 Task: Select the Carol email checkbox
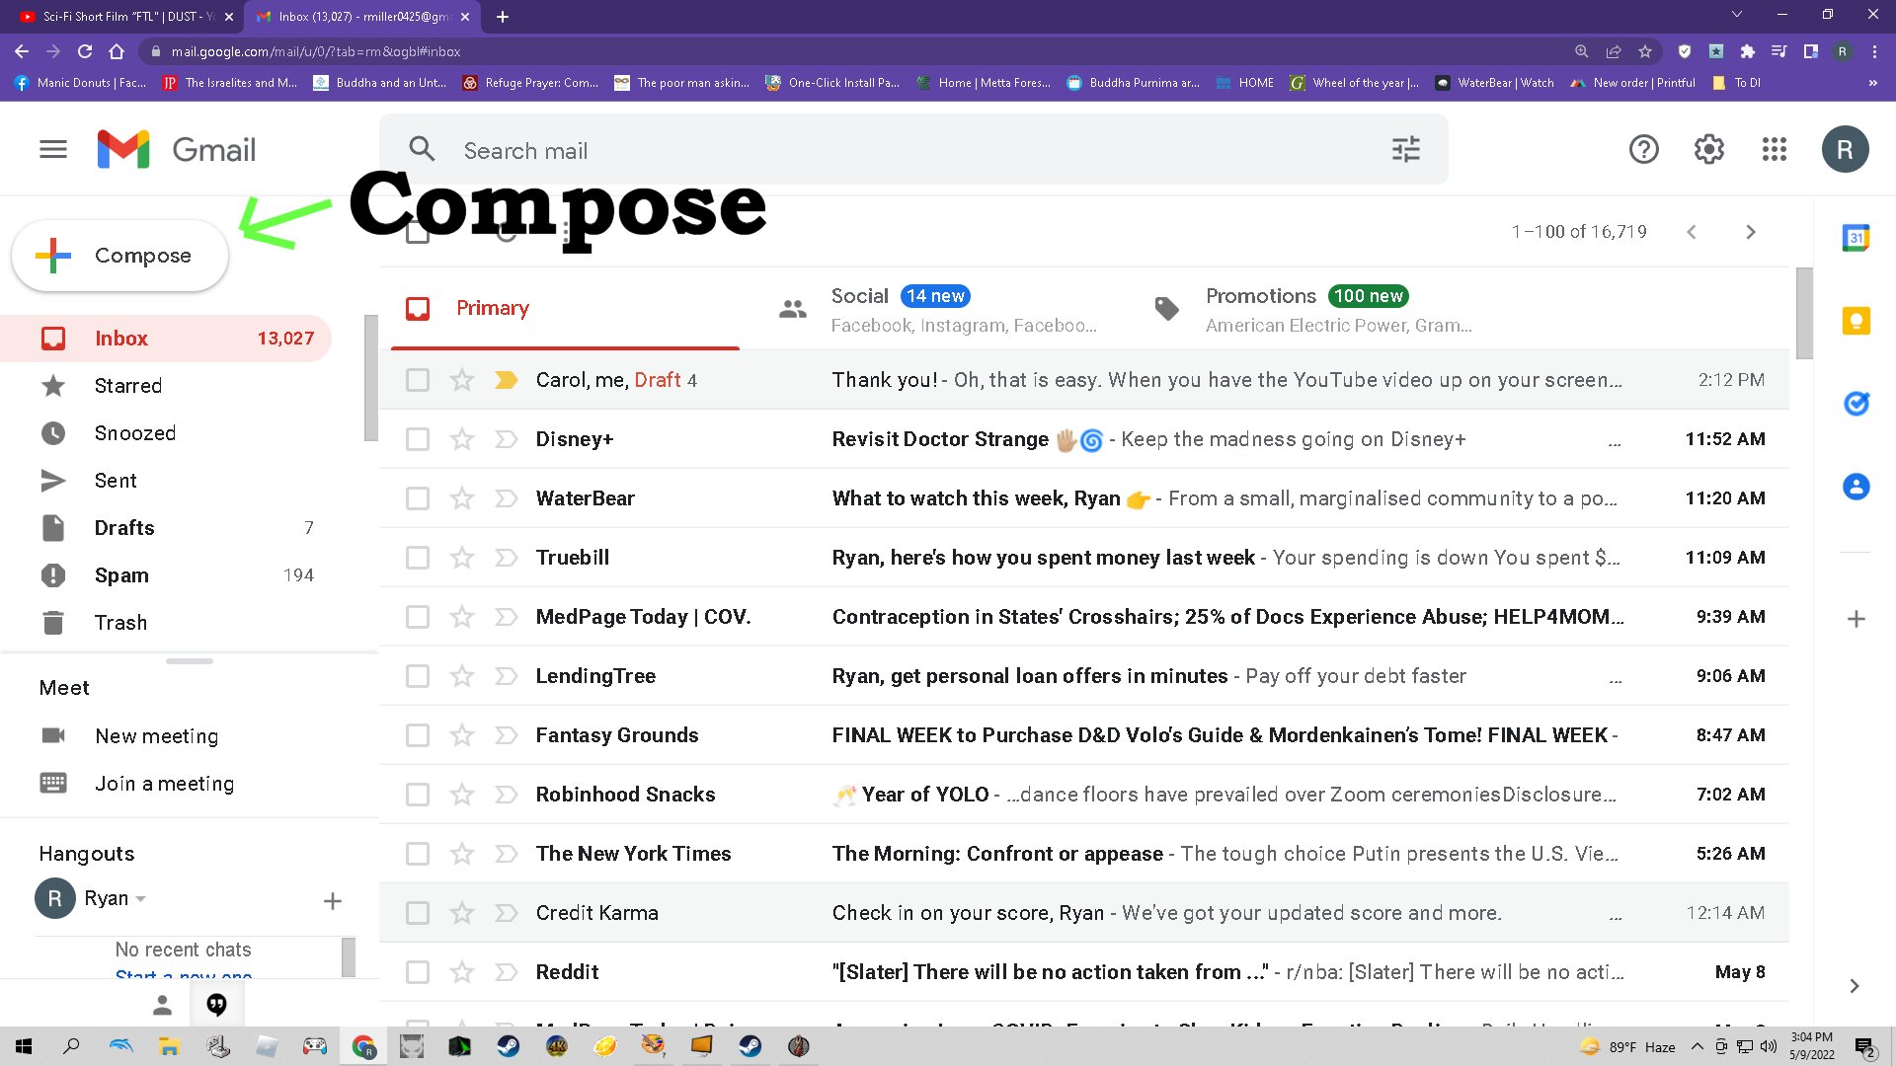pyautogui.click(x=418, y=380)
